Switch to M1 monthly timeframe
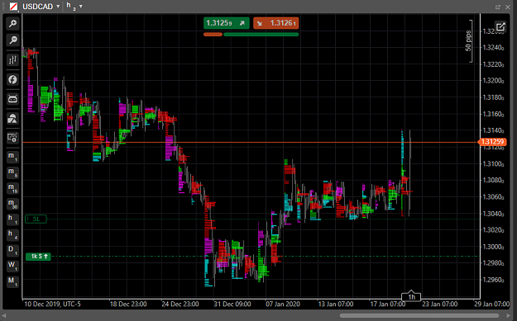The height and width of the screenshot is (321, 517). (12, 281)
